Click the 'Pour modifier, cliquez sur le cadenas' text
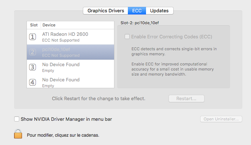The image size is (251, 145). 63,135
